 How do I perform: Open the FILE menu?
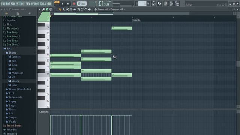[x=3, y=3]
